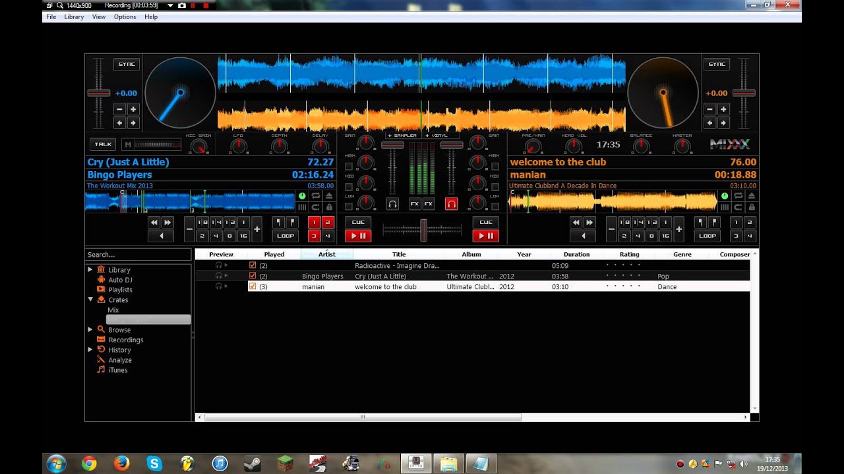
Task: Toggle right channel FX button
Action: tap(429, 204)
